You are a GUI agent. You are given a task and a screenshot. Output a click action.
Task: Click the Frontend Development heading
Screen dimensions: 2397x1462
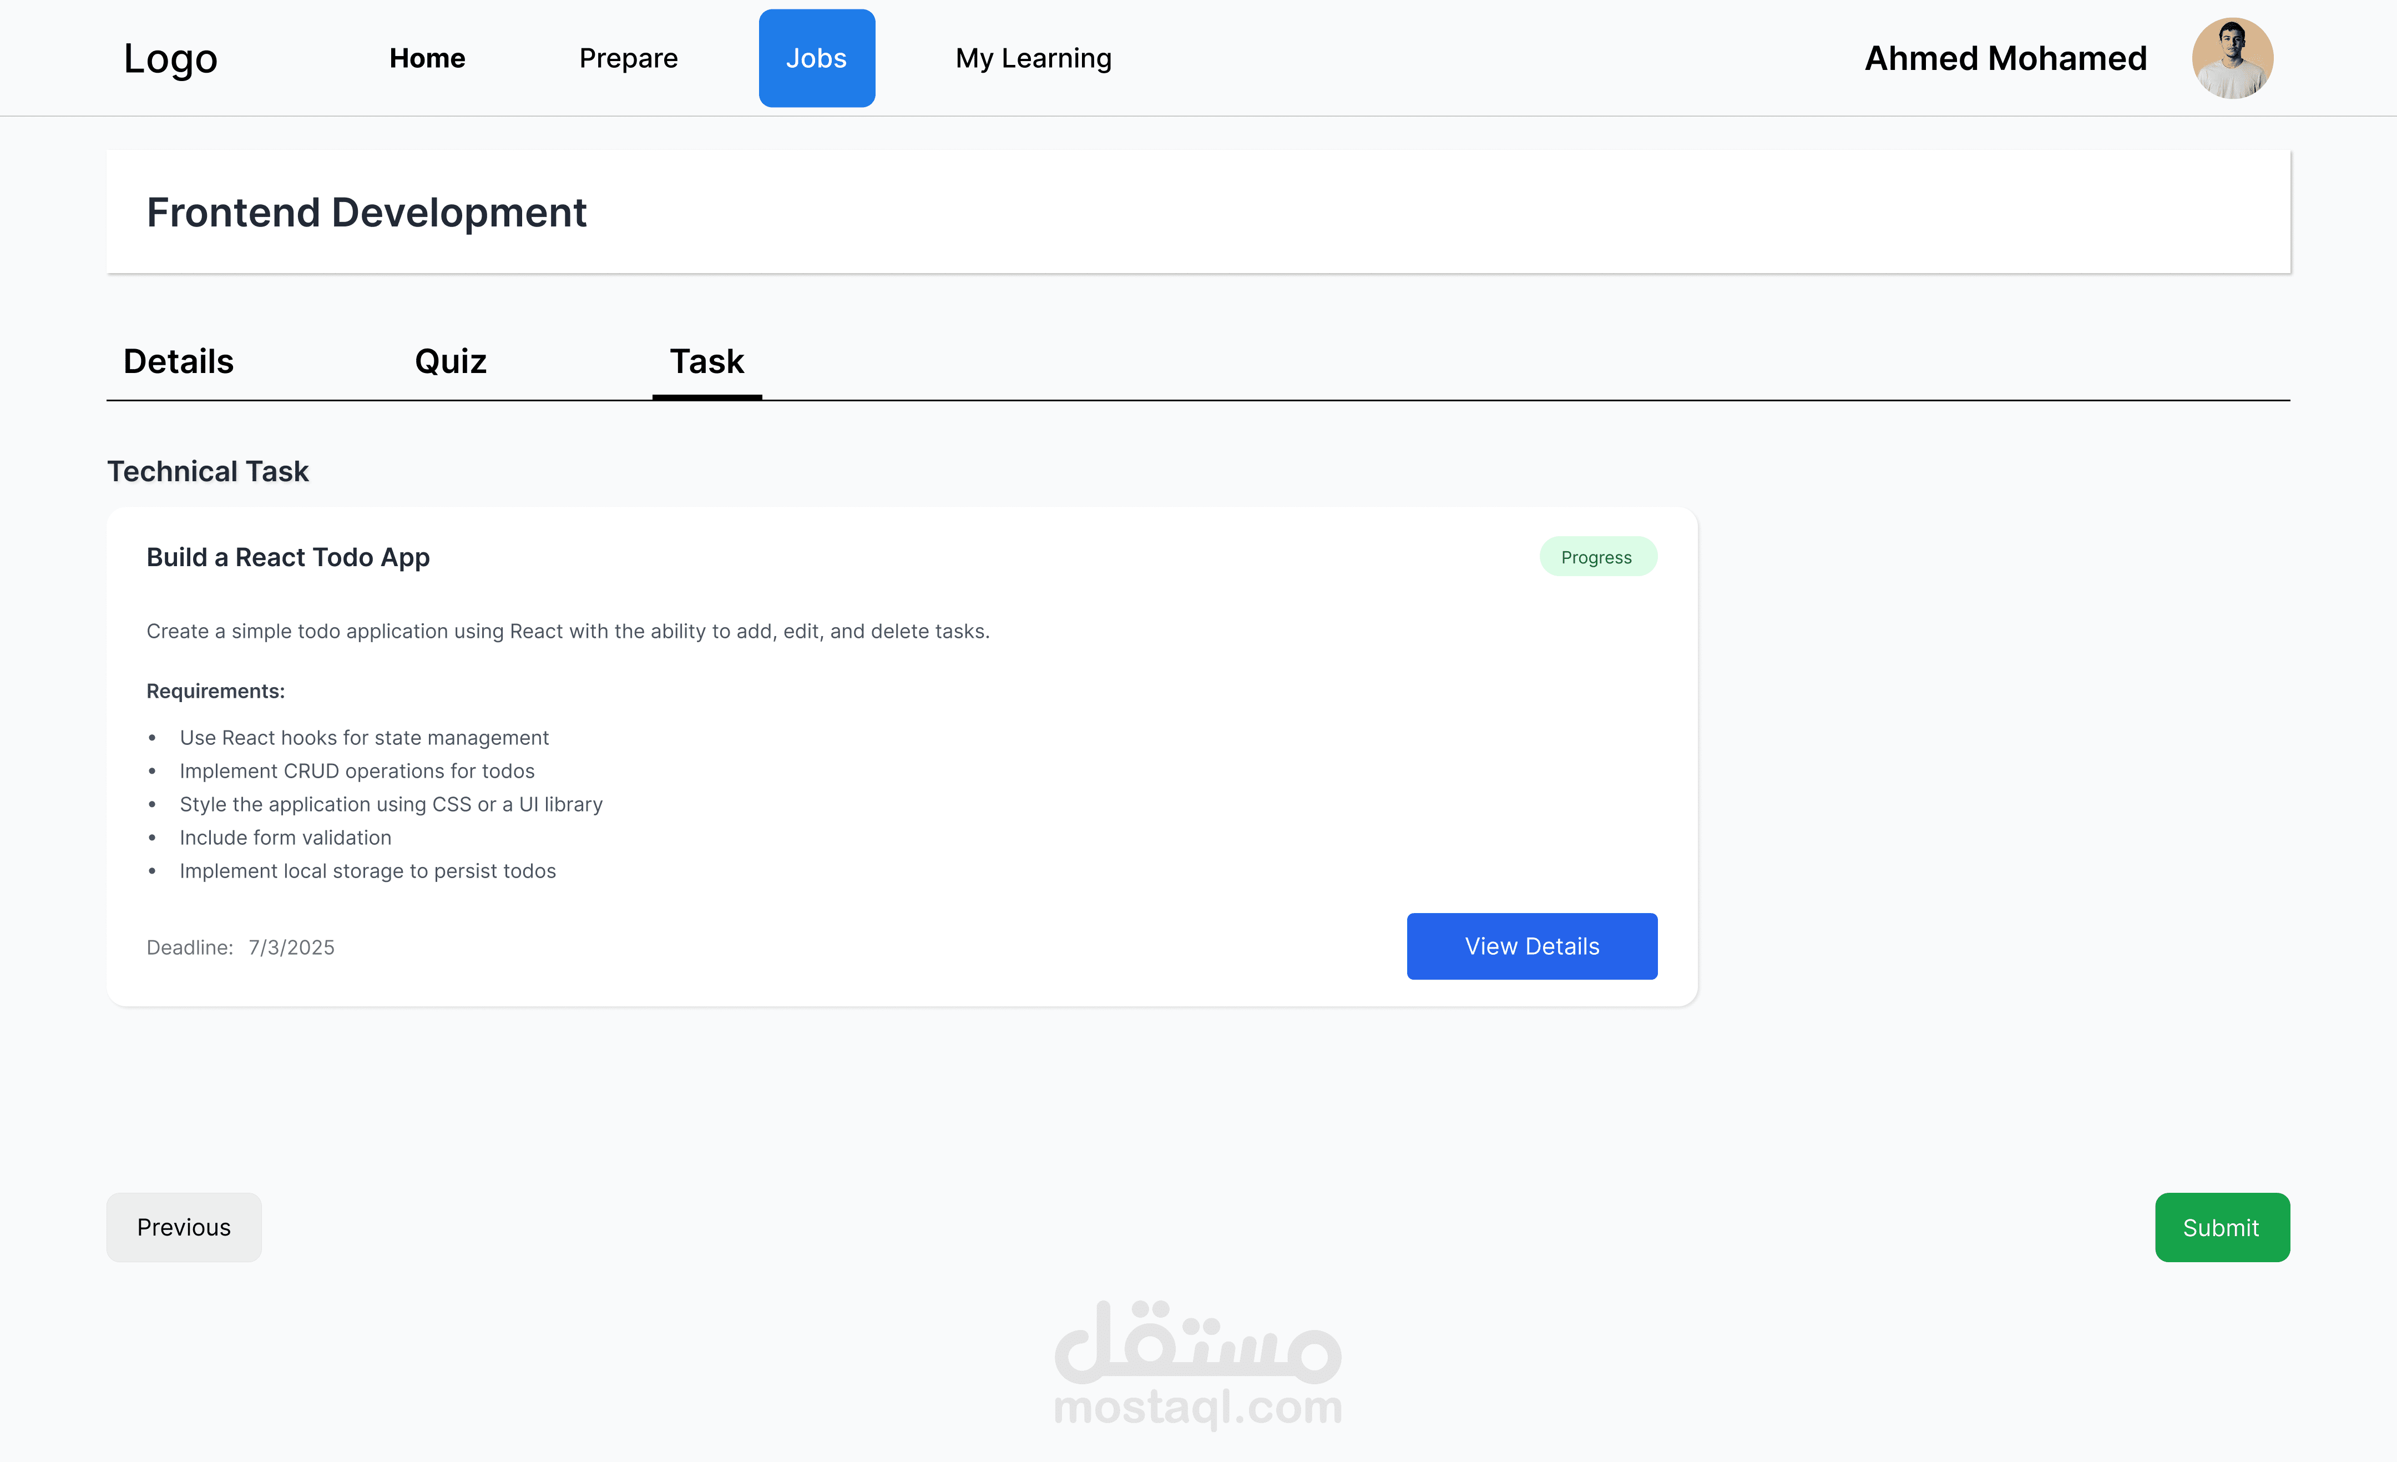tap(366, 212)
